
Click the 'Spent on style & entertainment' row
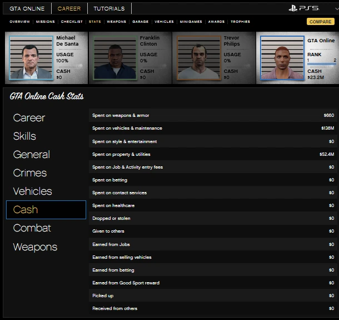[213, 141]
